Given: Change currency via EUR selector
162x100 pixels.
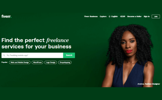Looking at the screenshot, I should (123, 16).
